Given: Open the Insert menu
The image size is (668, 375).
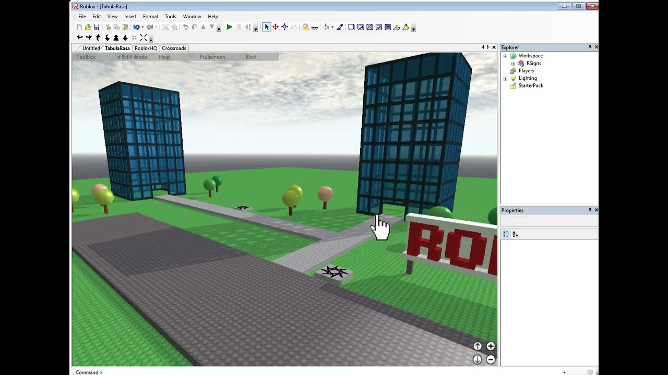Looking at the screenshot, I should click(130, 17).
